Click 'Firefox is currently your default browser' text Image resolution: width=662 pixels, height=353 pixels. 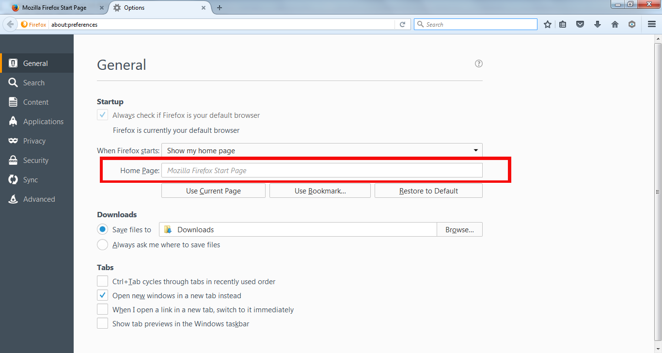[x=176, y=130]
